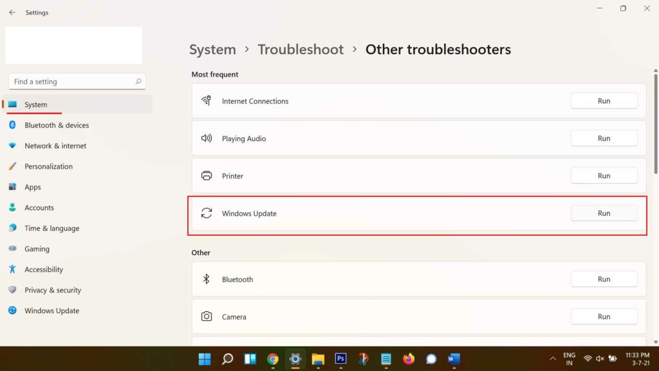Open the clock showing 11:33 PM
Image resolution: width=659 pixels, height=371 pixels.
(638, 359)
